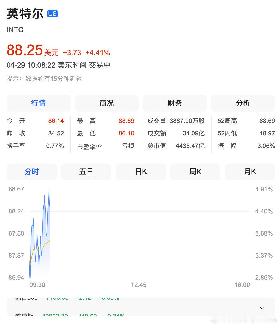Switch chart to 五日 view

click(x=86, y=172)
